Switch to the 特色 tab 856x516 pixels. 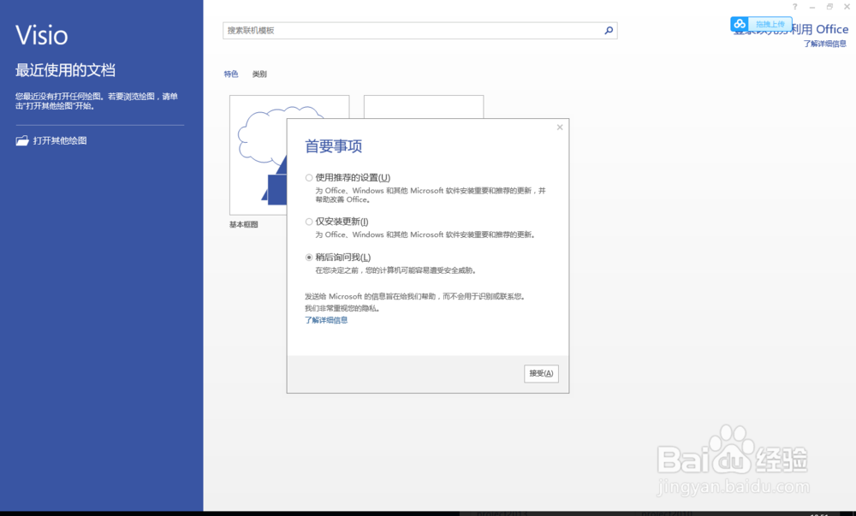pyautogui.click(x=231, y=74)
